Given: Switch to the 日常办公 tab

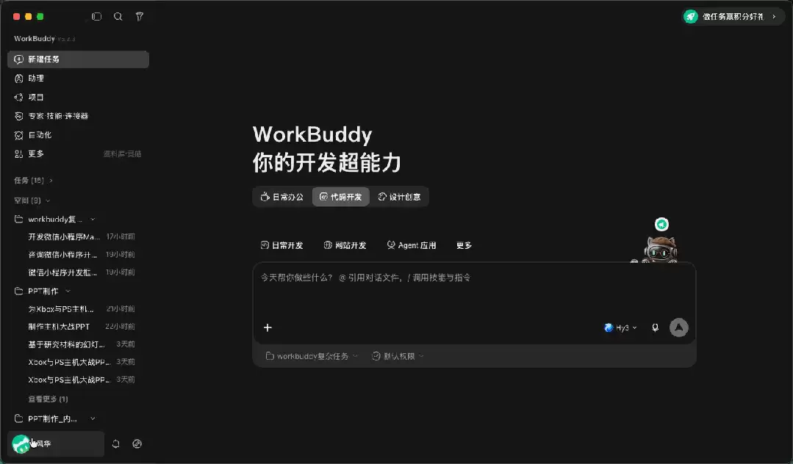Looking at the screenshot, I should tap(282, 197).
